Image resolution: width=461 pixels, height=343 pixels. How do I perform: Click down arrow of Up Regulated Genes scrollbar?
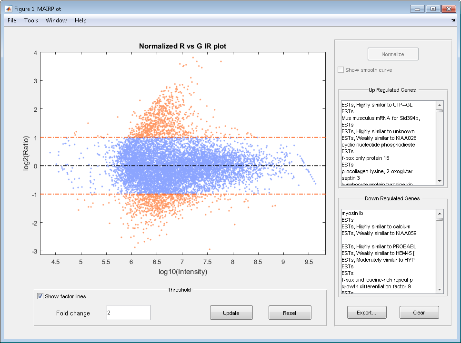(440, 181)
